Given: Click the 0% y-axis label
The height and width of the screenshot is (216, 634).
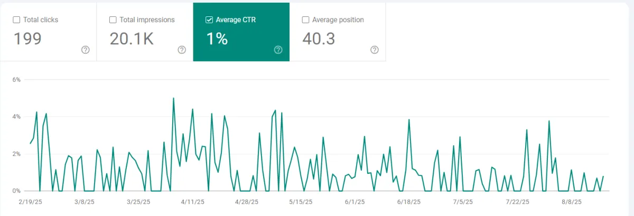Looking at the screenshot, I should (x=16, y=191).
